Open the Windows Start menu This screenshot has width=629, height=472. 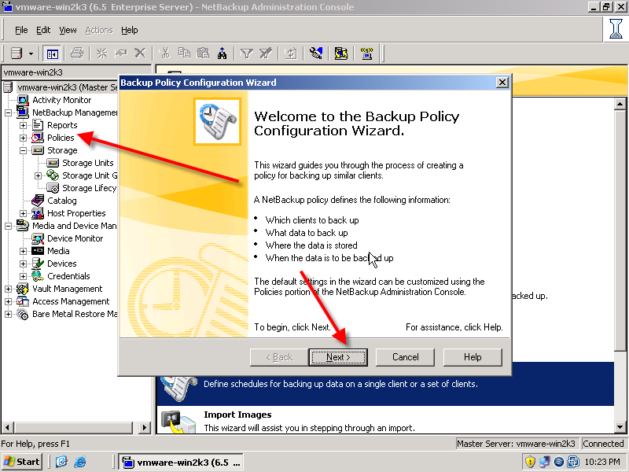point(22,462)
